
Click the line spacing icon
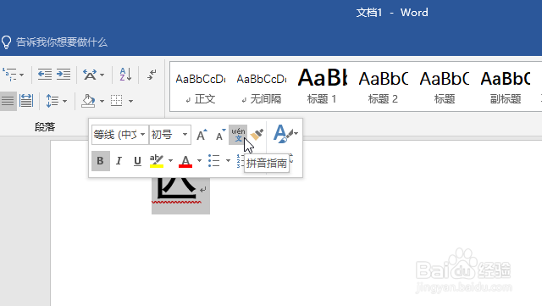pos(53,101)
